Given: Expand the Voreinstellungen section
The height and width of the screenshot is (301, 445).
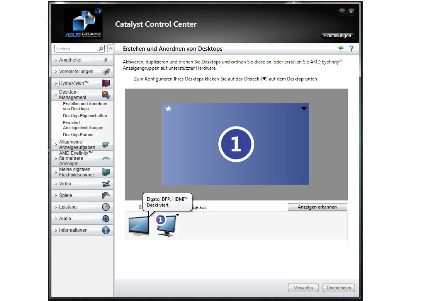Looking at the screenshot, I should point(82,72).
